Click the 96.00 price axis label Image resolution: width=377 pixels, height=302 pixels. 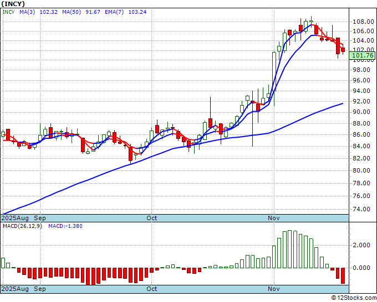pyautogui.click(x=361, y=80)
